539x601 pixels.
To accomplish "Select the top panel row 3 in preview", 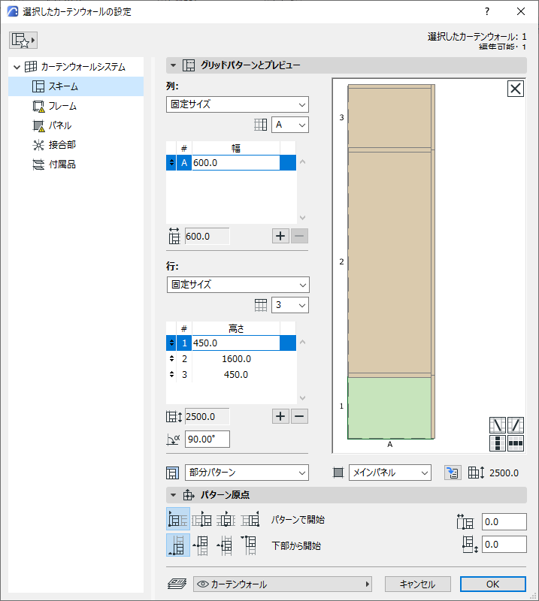I will [x=389, y=118].
